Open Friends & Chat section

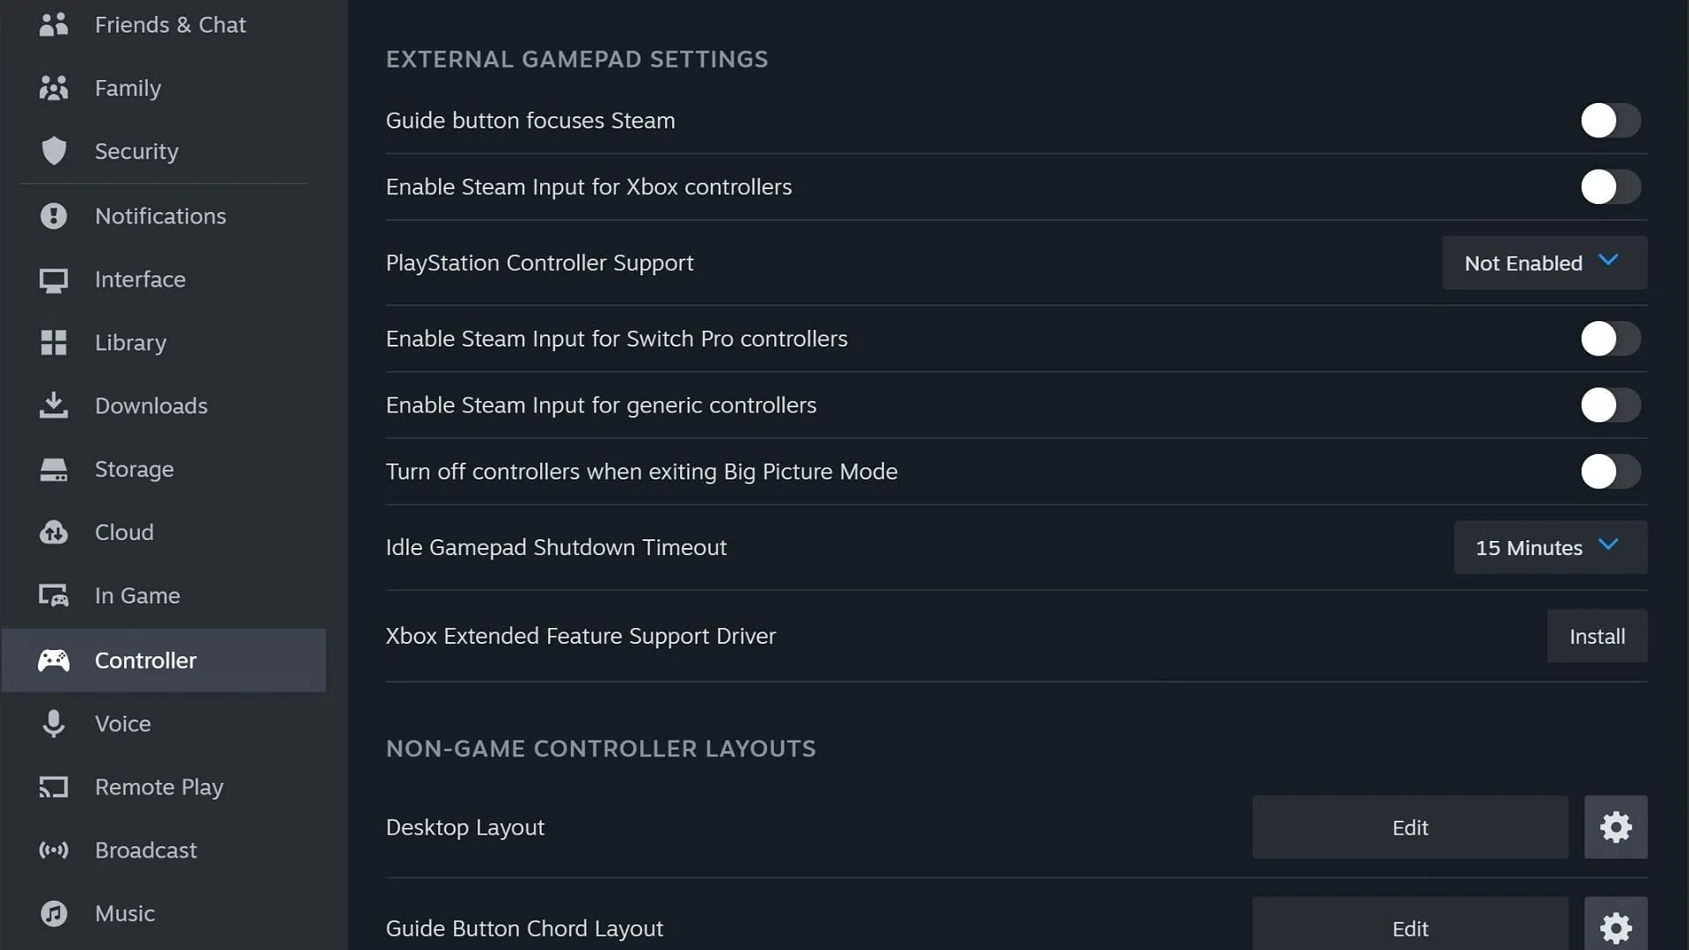171,25
